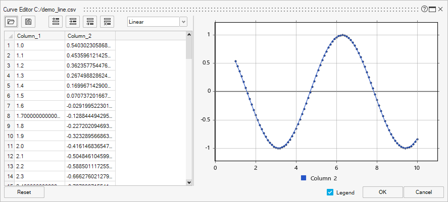Select row 7 by its row header

[9, 105]
